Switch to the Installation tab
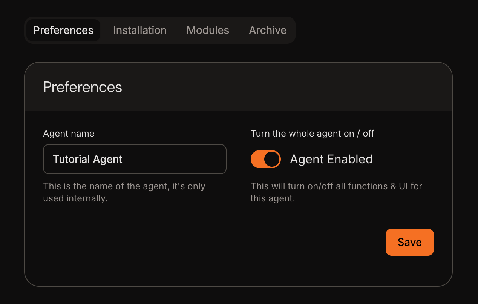The height and width of the screenshot is (304, 478). [x=140, y=30]
